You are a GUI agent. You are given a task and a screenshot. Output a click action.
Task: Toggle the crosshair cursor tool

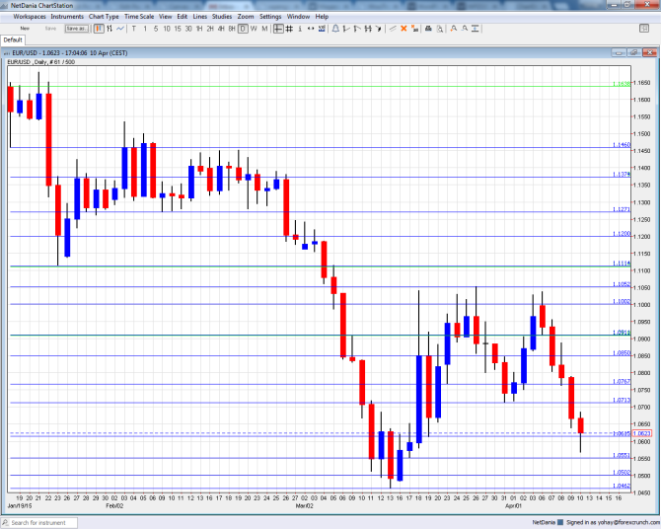[278, 29]
